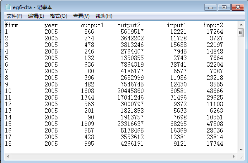Click the 'input2' header text
The image size is (248, 163).
pyautogui.click(x=213, y=25)
